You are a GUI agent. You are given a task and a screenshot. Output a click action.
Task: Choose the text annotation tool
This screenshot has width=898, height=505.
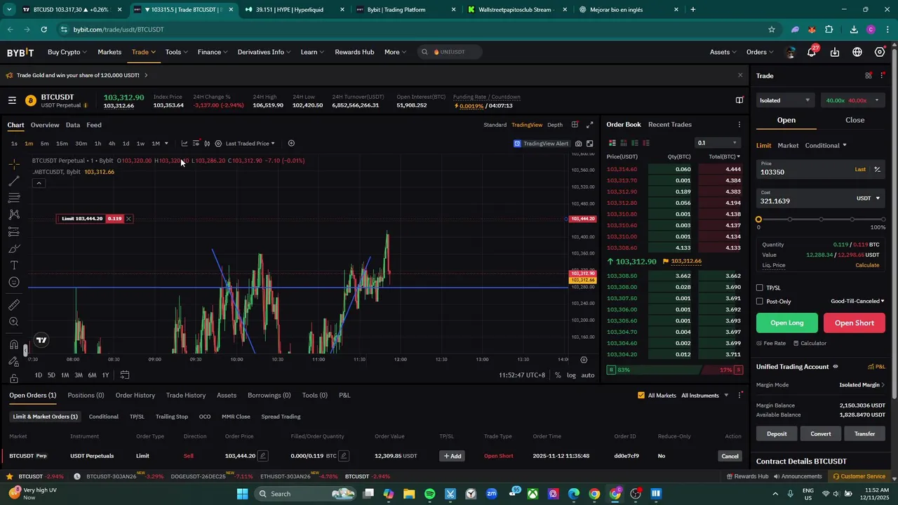tap(14, 265)
